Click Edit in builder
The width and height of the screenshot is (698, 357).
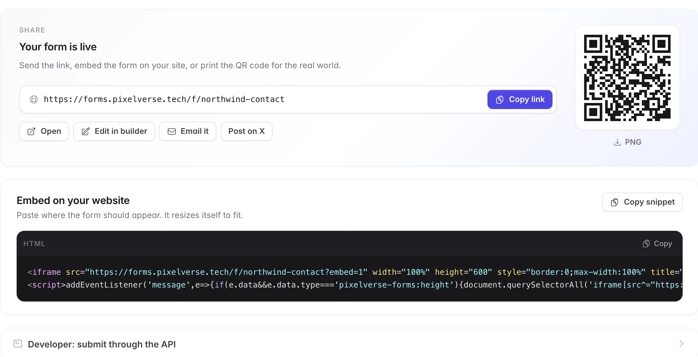[114, 131]
